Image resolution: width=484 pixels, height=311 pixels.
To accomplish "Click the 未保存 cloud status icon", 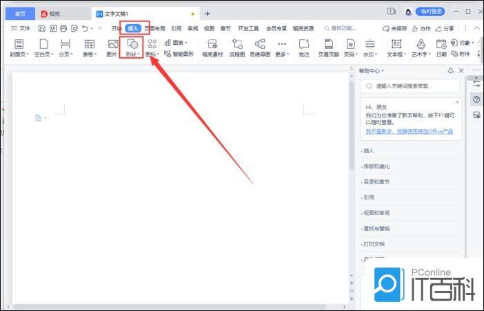I will pos(386,29).
